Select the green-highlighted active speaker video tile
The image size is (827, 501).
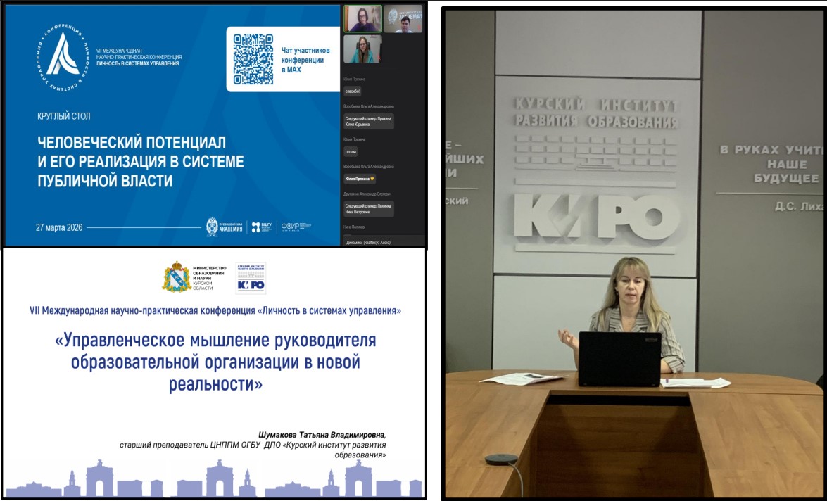tap(362, 18)
